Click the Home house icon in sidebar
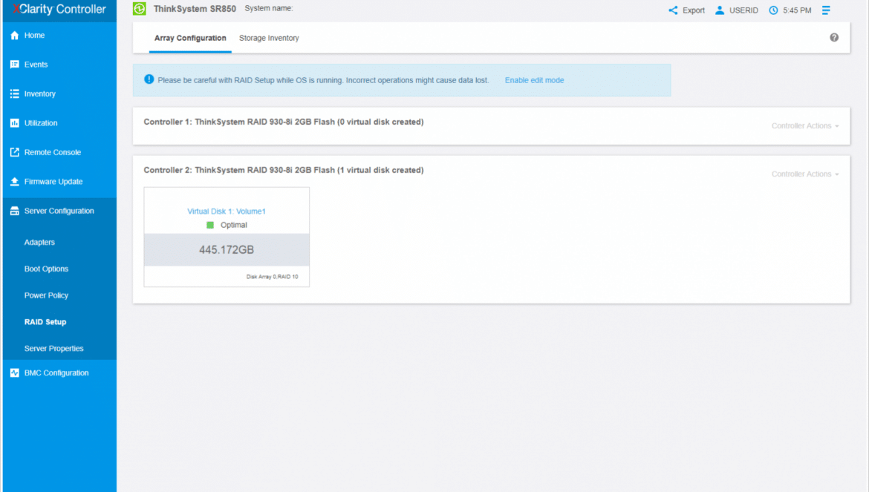 coord(14,36)
